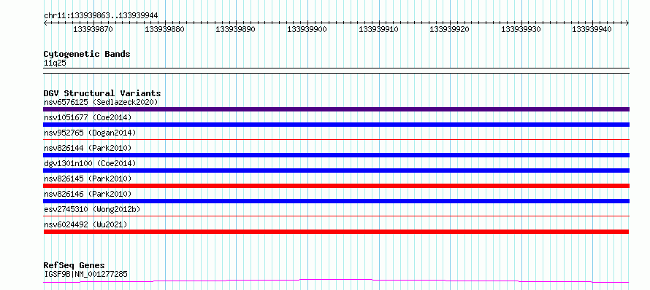The height and width of the screenshot is (290, 650).
Task: Click ruler position 133939930
Action: click(x=521, y=29)
